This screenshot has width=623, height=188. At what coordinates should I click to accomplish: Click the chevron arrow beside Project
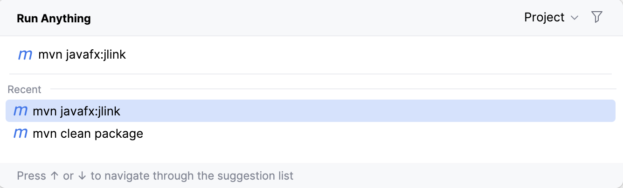pos(575,18)
